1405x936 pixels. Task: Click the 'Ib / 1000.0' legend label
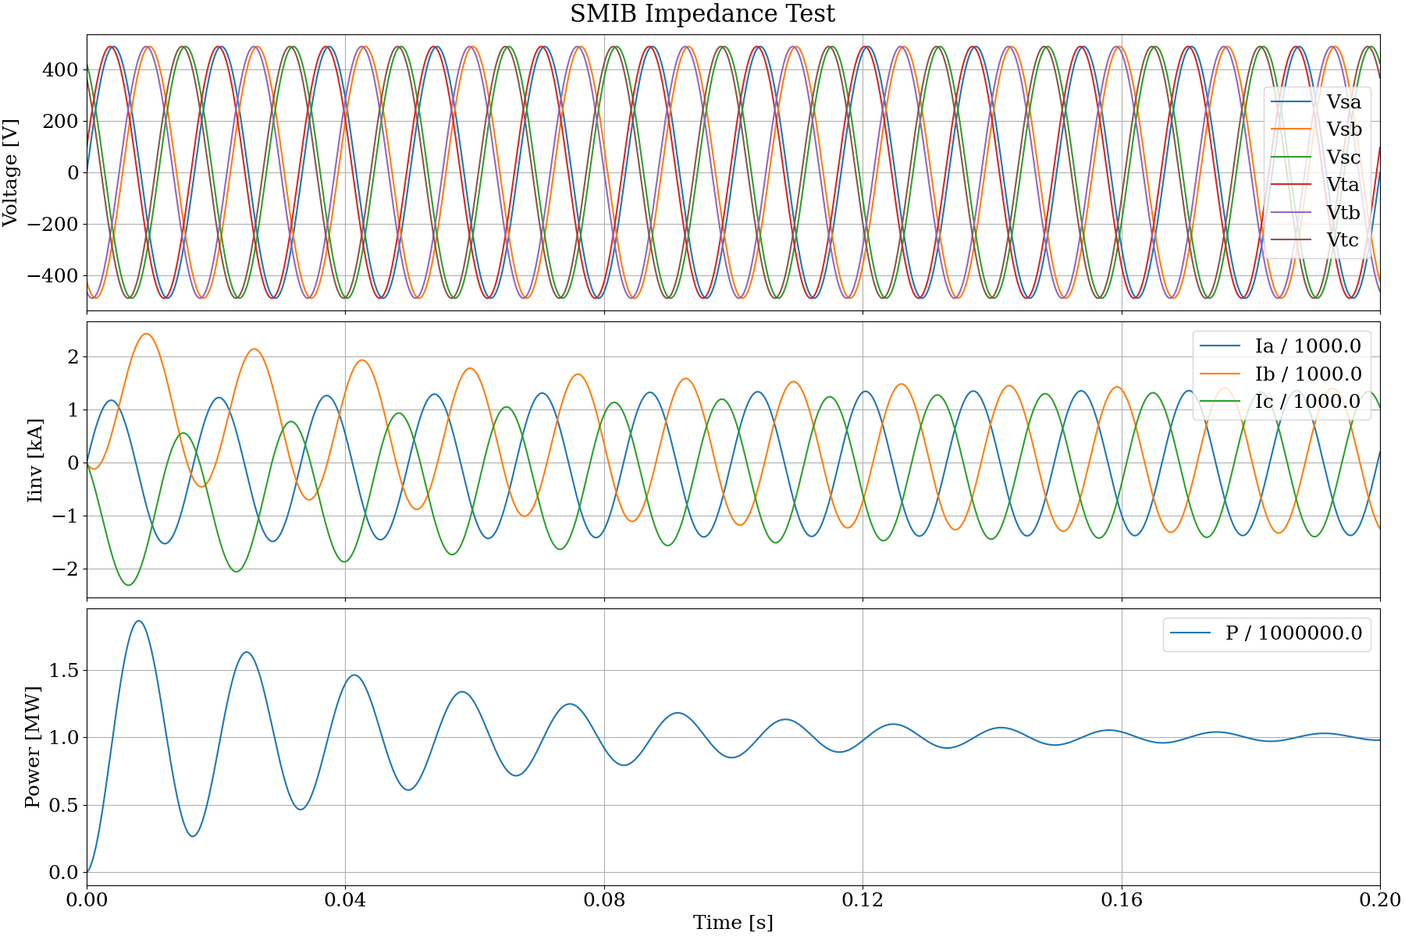[1307, 374]
